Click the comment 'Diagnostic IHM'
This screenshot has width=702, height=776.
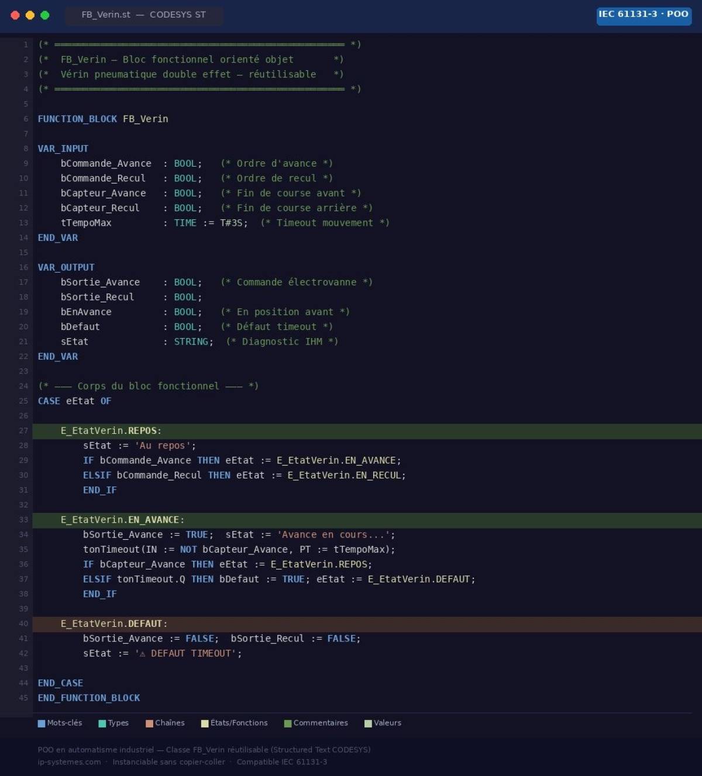point(282,342)
